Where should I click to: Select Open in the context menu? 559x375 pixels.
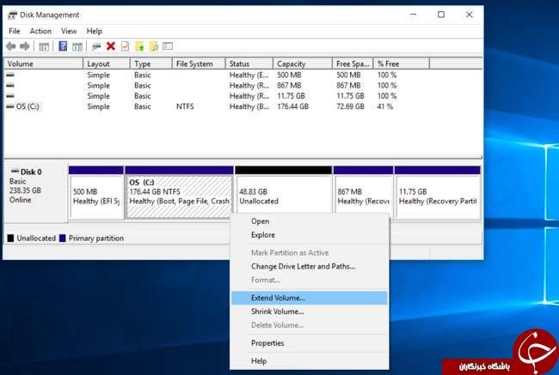pyautogui.click(x=309, y=221)
